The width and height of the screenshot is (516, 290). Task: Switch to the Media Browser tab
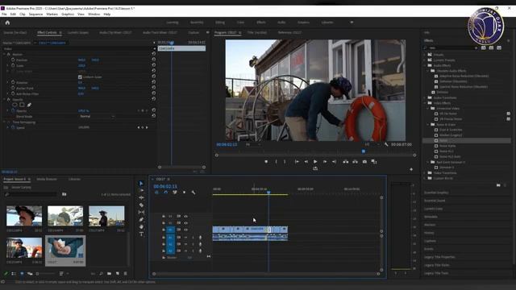(47, 179)
